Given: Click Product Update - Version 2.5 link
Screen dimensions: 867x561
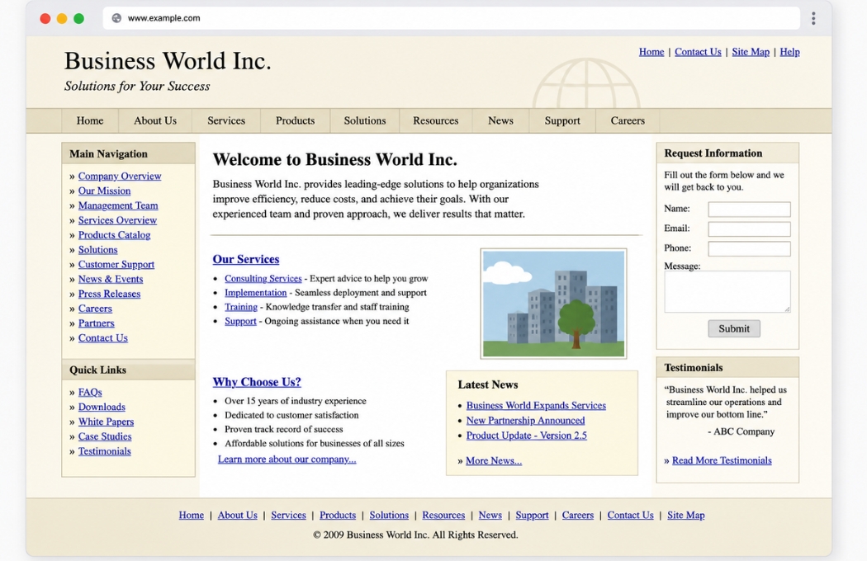Looking at the screenshot, I should tap(527, 436).
